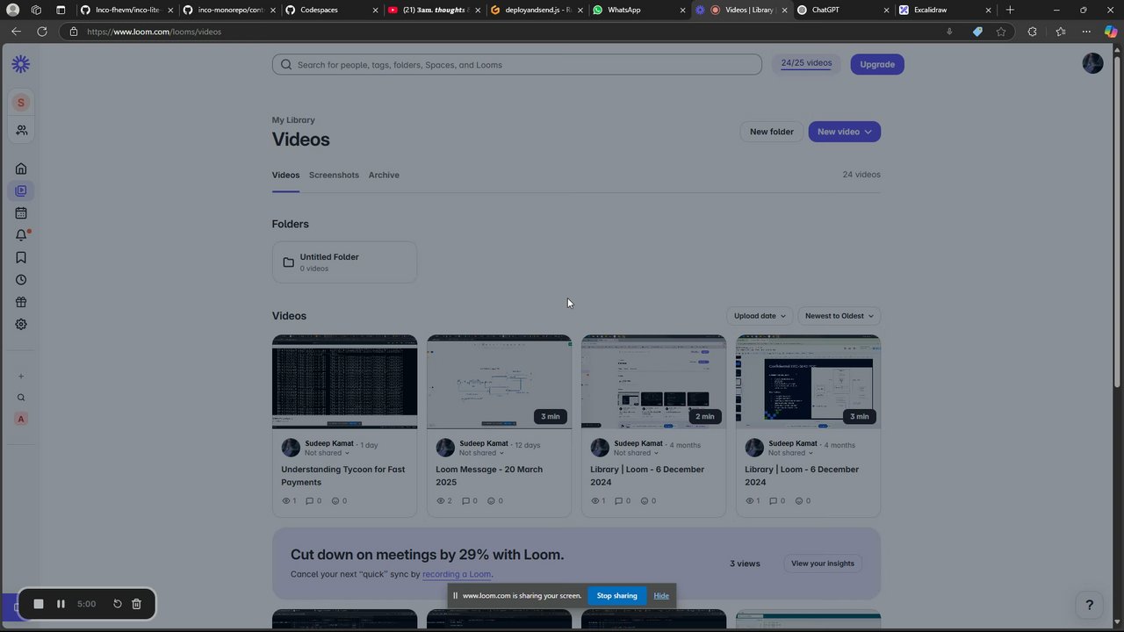Open the help question mark button

point(1090,605)
